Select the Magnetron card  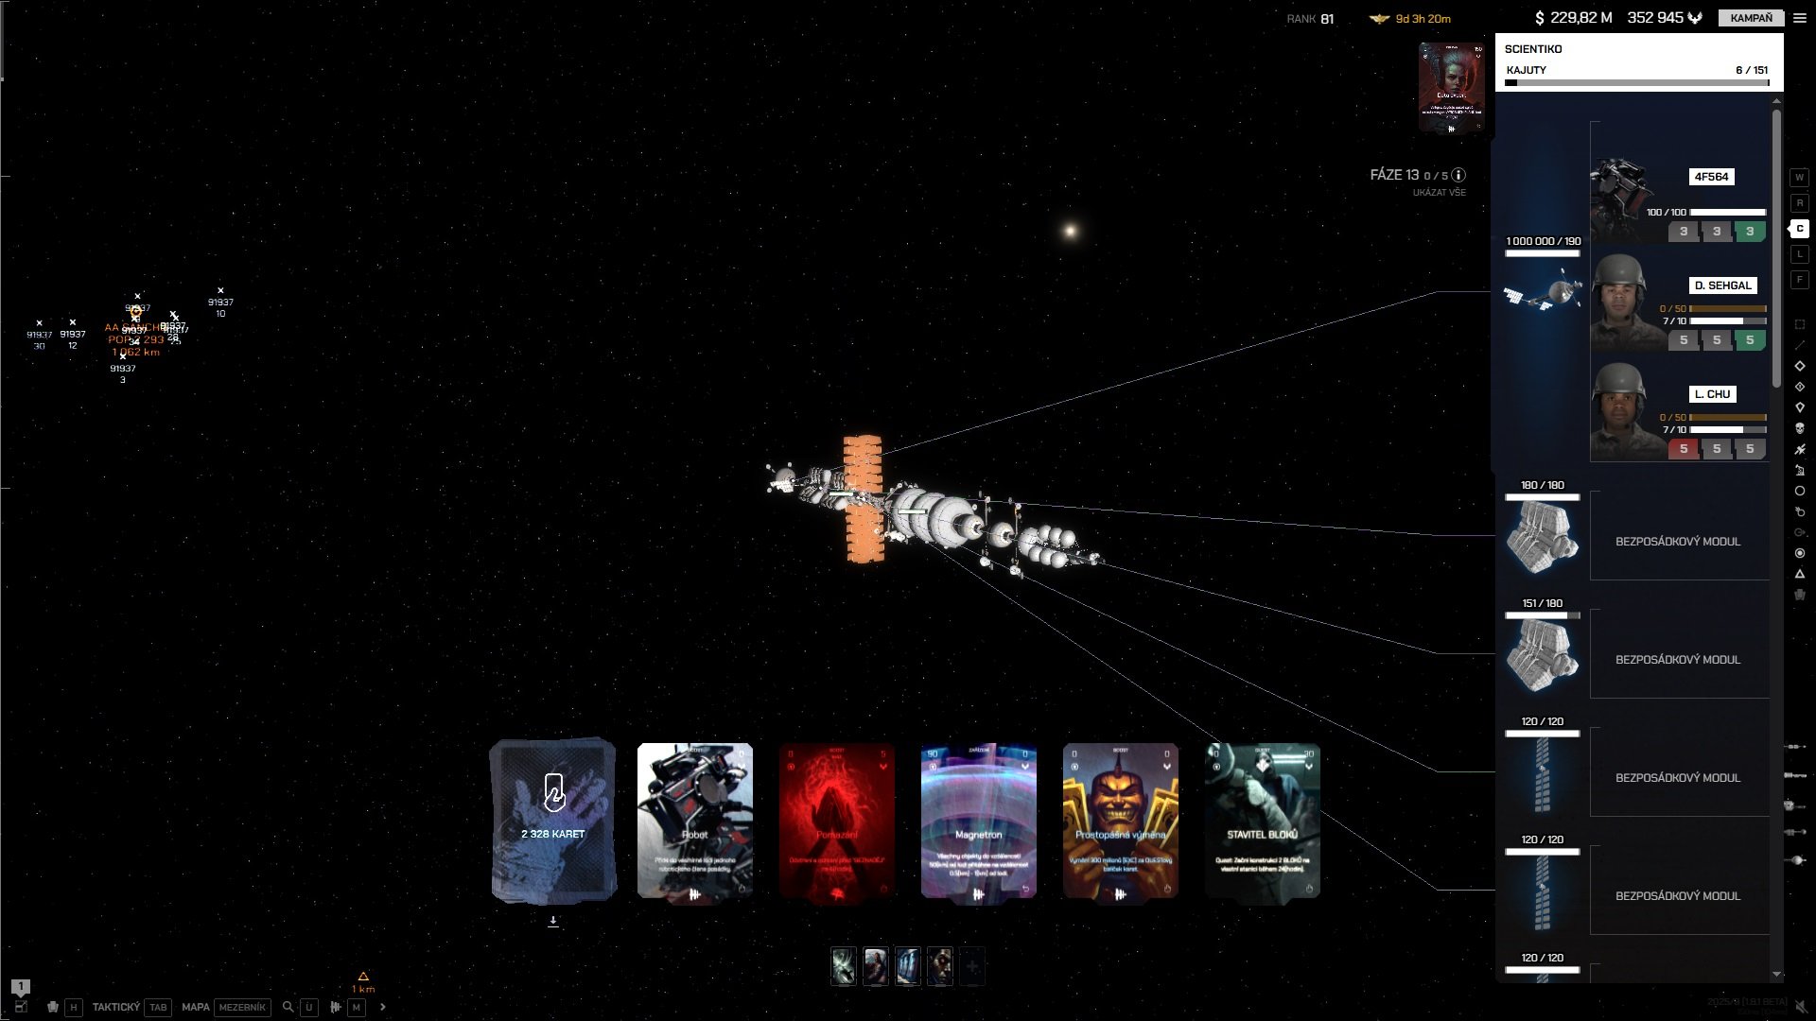coord(978,821)
